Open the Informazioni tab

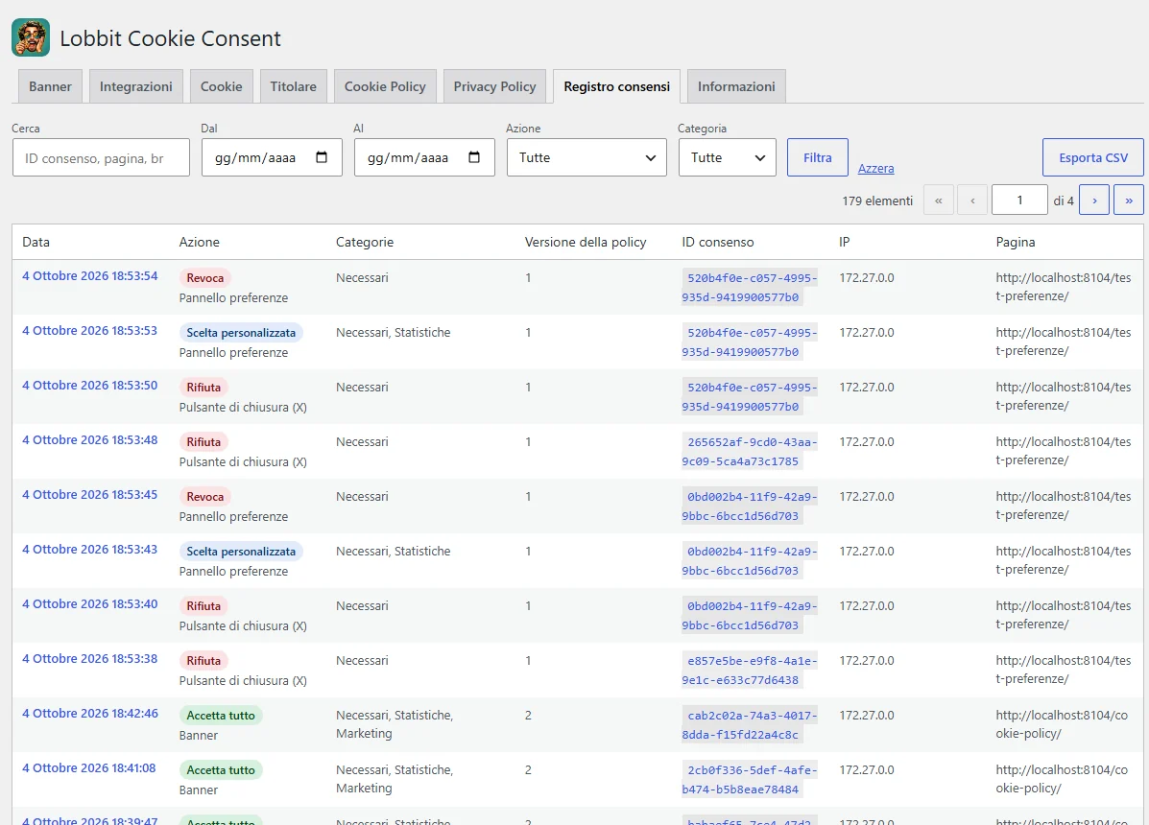pyautogui.click(x=736, y=86)
